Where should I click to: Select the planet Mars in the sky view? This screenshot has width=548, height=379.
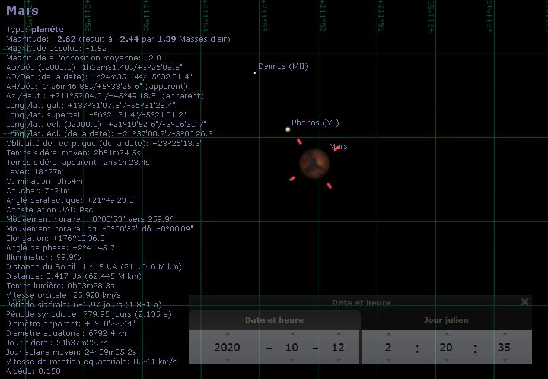[314, 164]
